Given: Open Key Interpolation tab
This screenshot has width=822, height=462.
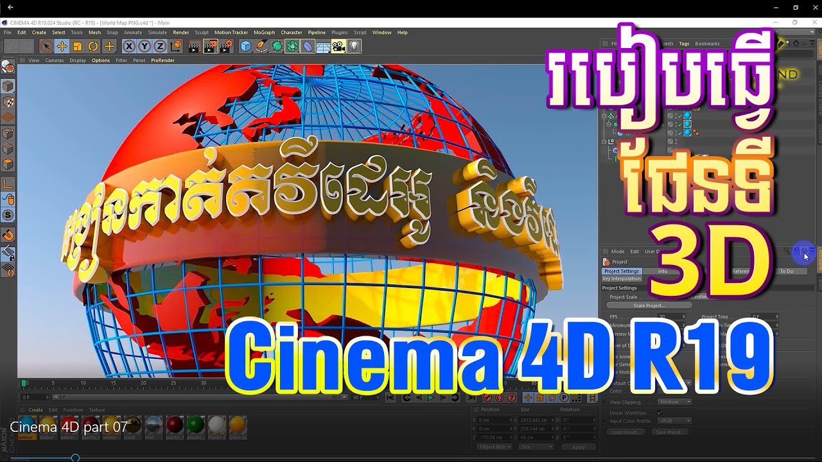Looking at the screenshot, I should pyautogui.click(x=622, y=279).
